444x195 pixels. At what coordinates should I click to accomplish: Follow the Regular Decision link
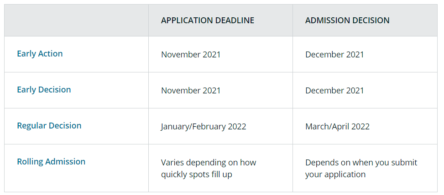click(x=49, y=126)
